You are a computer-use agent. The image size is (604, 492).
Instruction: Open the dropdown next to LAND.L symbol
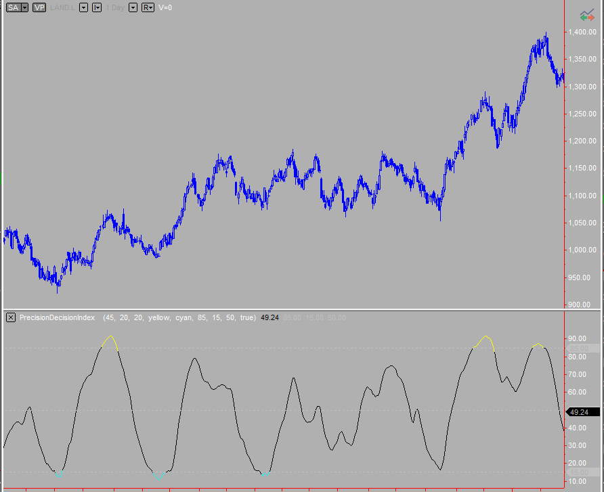(x=83, y=7)
